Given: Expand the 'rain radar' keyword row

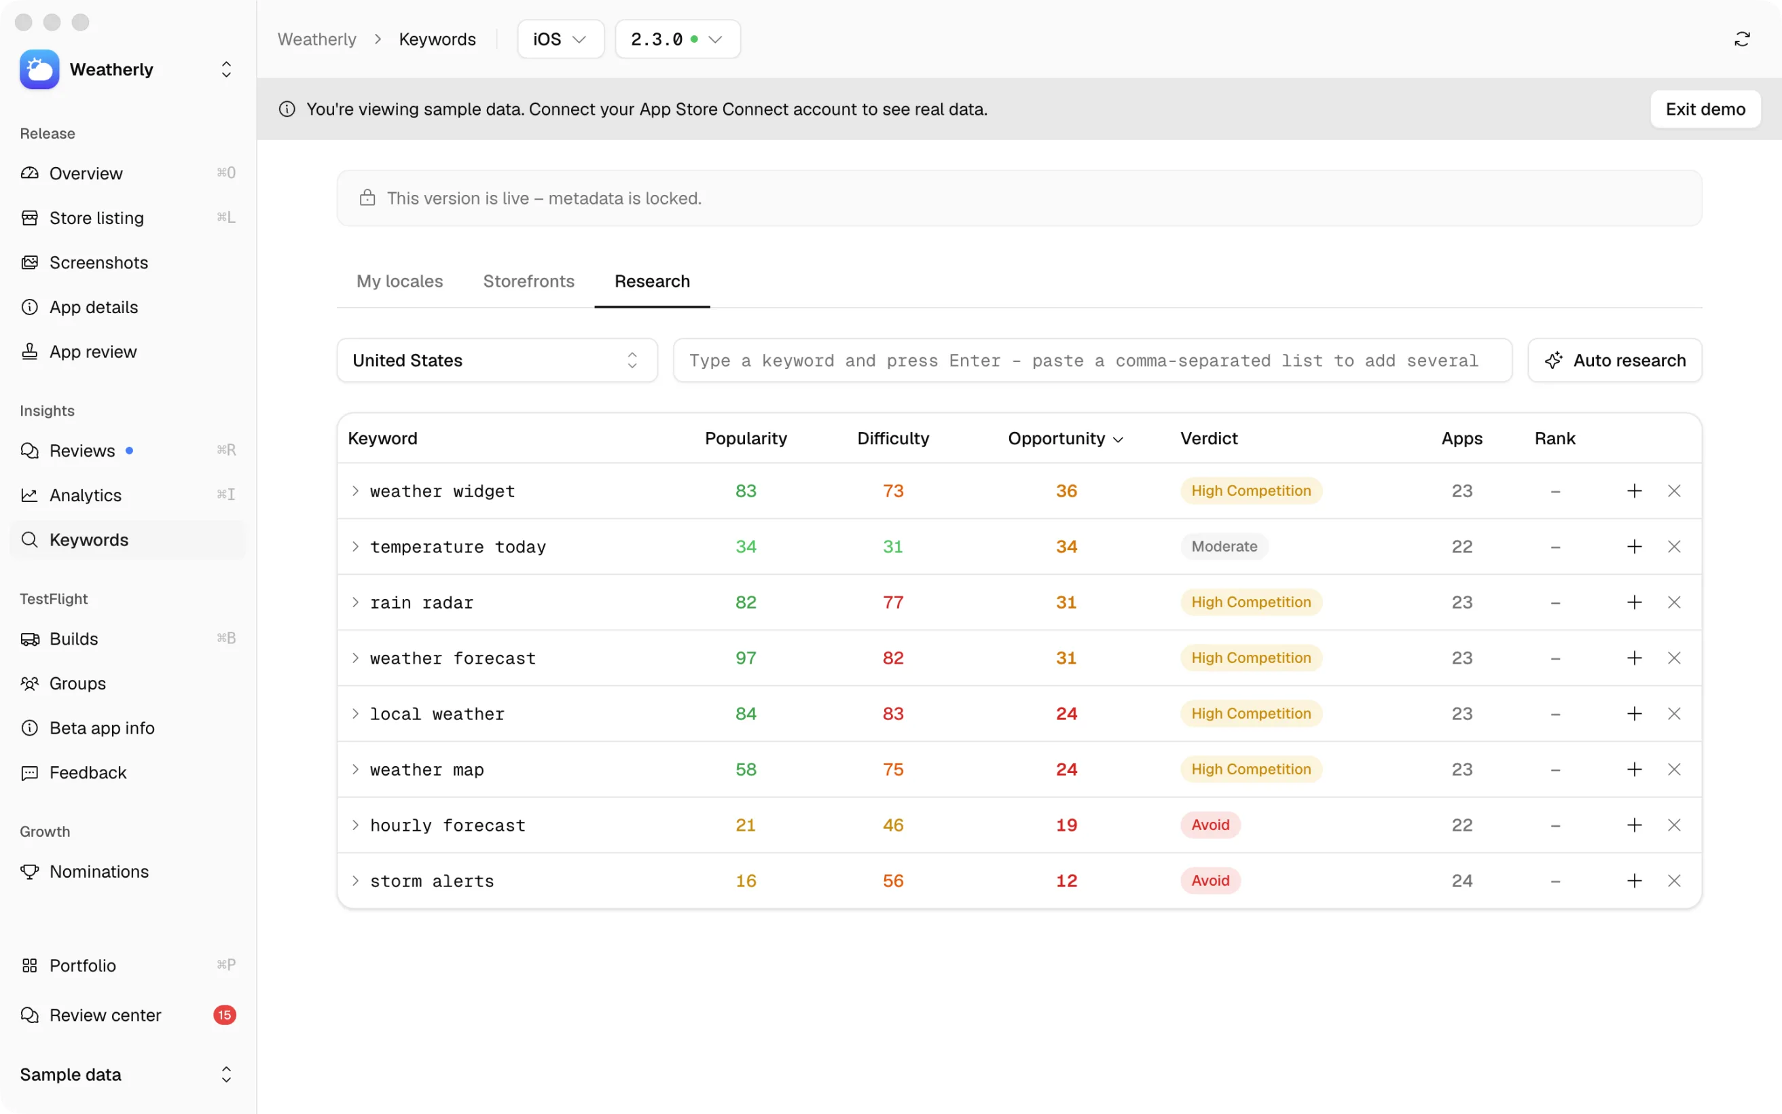Looking at the screenshot, I should pyautogui.click(x=356, y=602).
